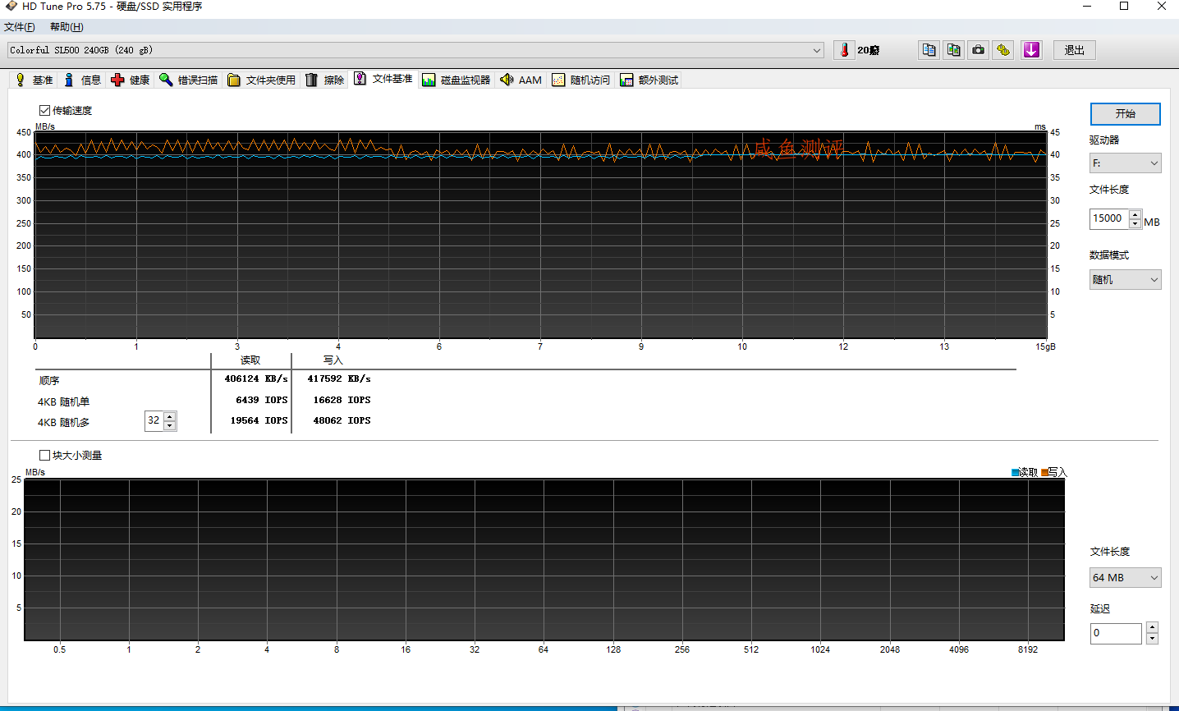Screen dimensions: 1179x711
Task: Click the light bulb icon of 基准 tab
Action: pos(21,80)
